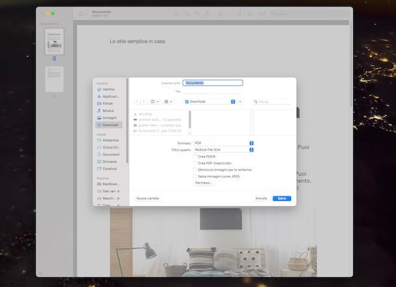Image resolution: width=396 pixels, height=287 pixels.
Task: Click the file list scrollbar
Action: [190, 119]
